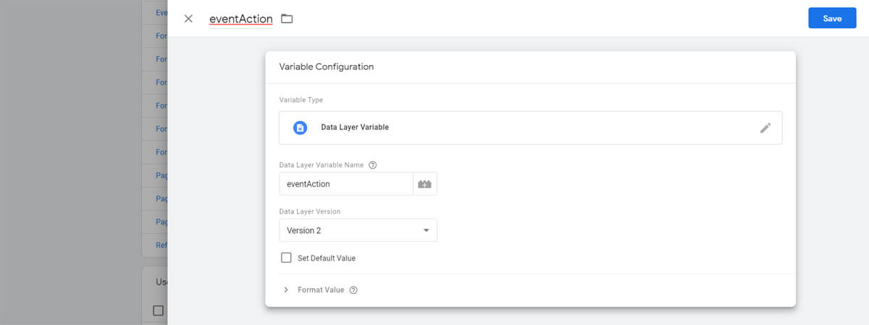Open the truncated 'Ref' link in background list
This screenshot has width=869, height=325.
click(x=161, y=245)
